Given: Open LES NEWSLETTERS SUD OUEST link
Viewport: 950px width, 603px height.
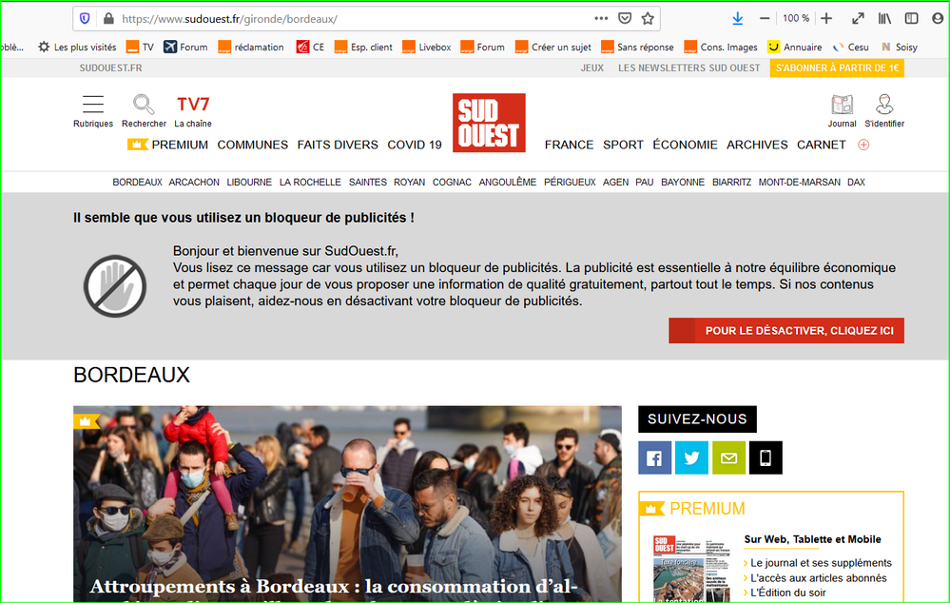Looking at the screenshot, I should (688, 68).
